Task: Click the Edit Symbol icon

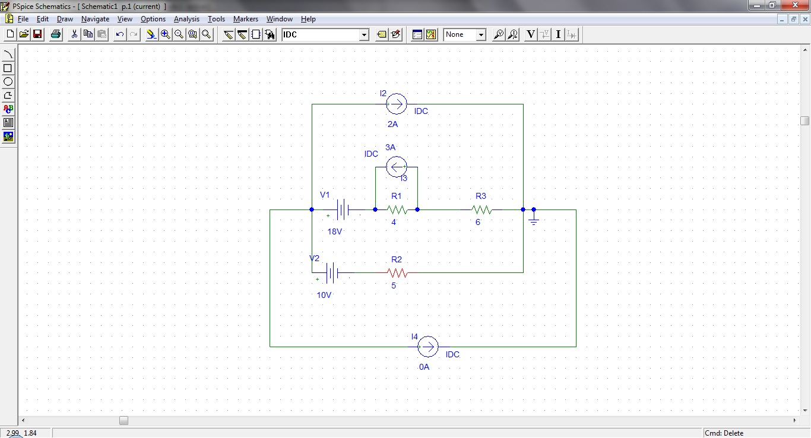Action: click(x=396, y=34)
